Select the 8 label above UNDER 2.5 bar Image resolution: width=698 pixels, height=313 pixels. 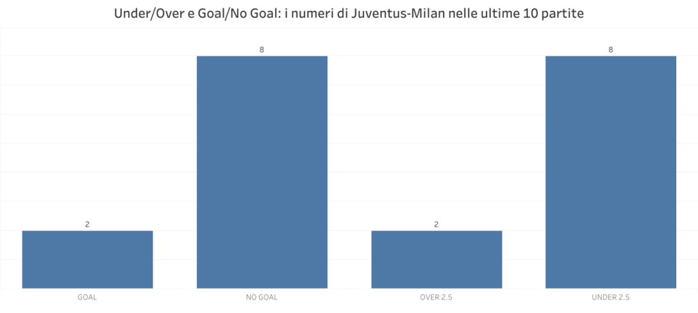coord(611,50)
